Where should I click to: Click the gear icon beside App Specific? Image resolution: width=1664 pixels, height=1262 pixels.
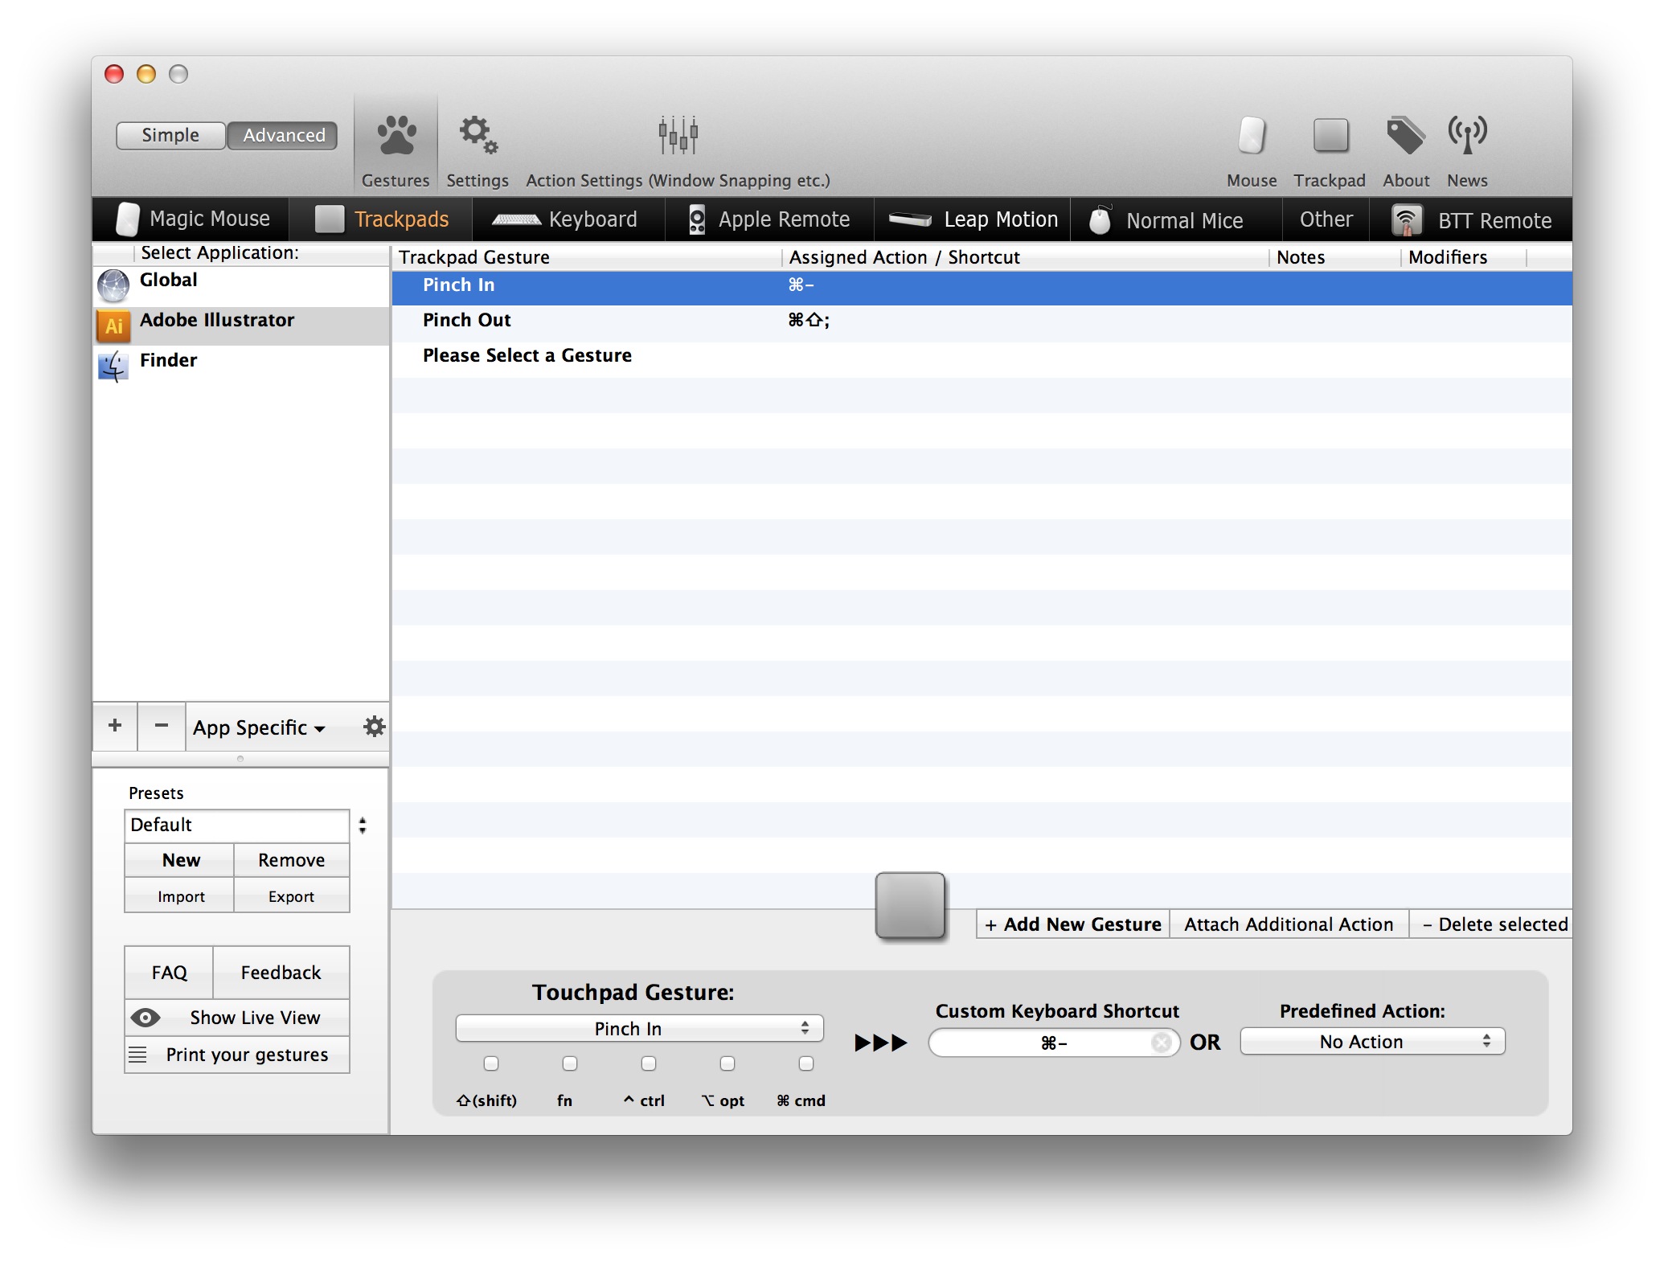click(x=374, y=727)
